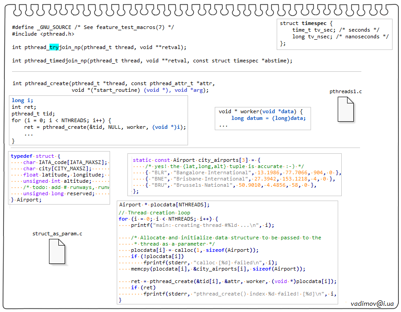Click the #define _GNU_SOURCE line
The width and height of the screenshot is (401, 312).
[x=93, y=27]
